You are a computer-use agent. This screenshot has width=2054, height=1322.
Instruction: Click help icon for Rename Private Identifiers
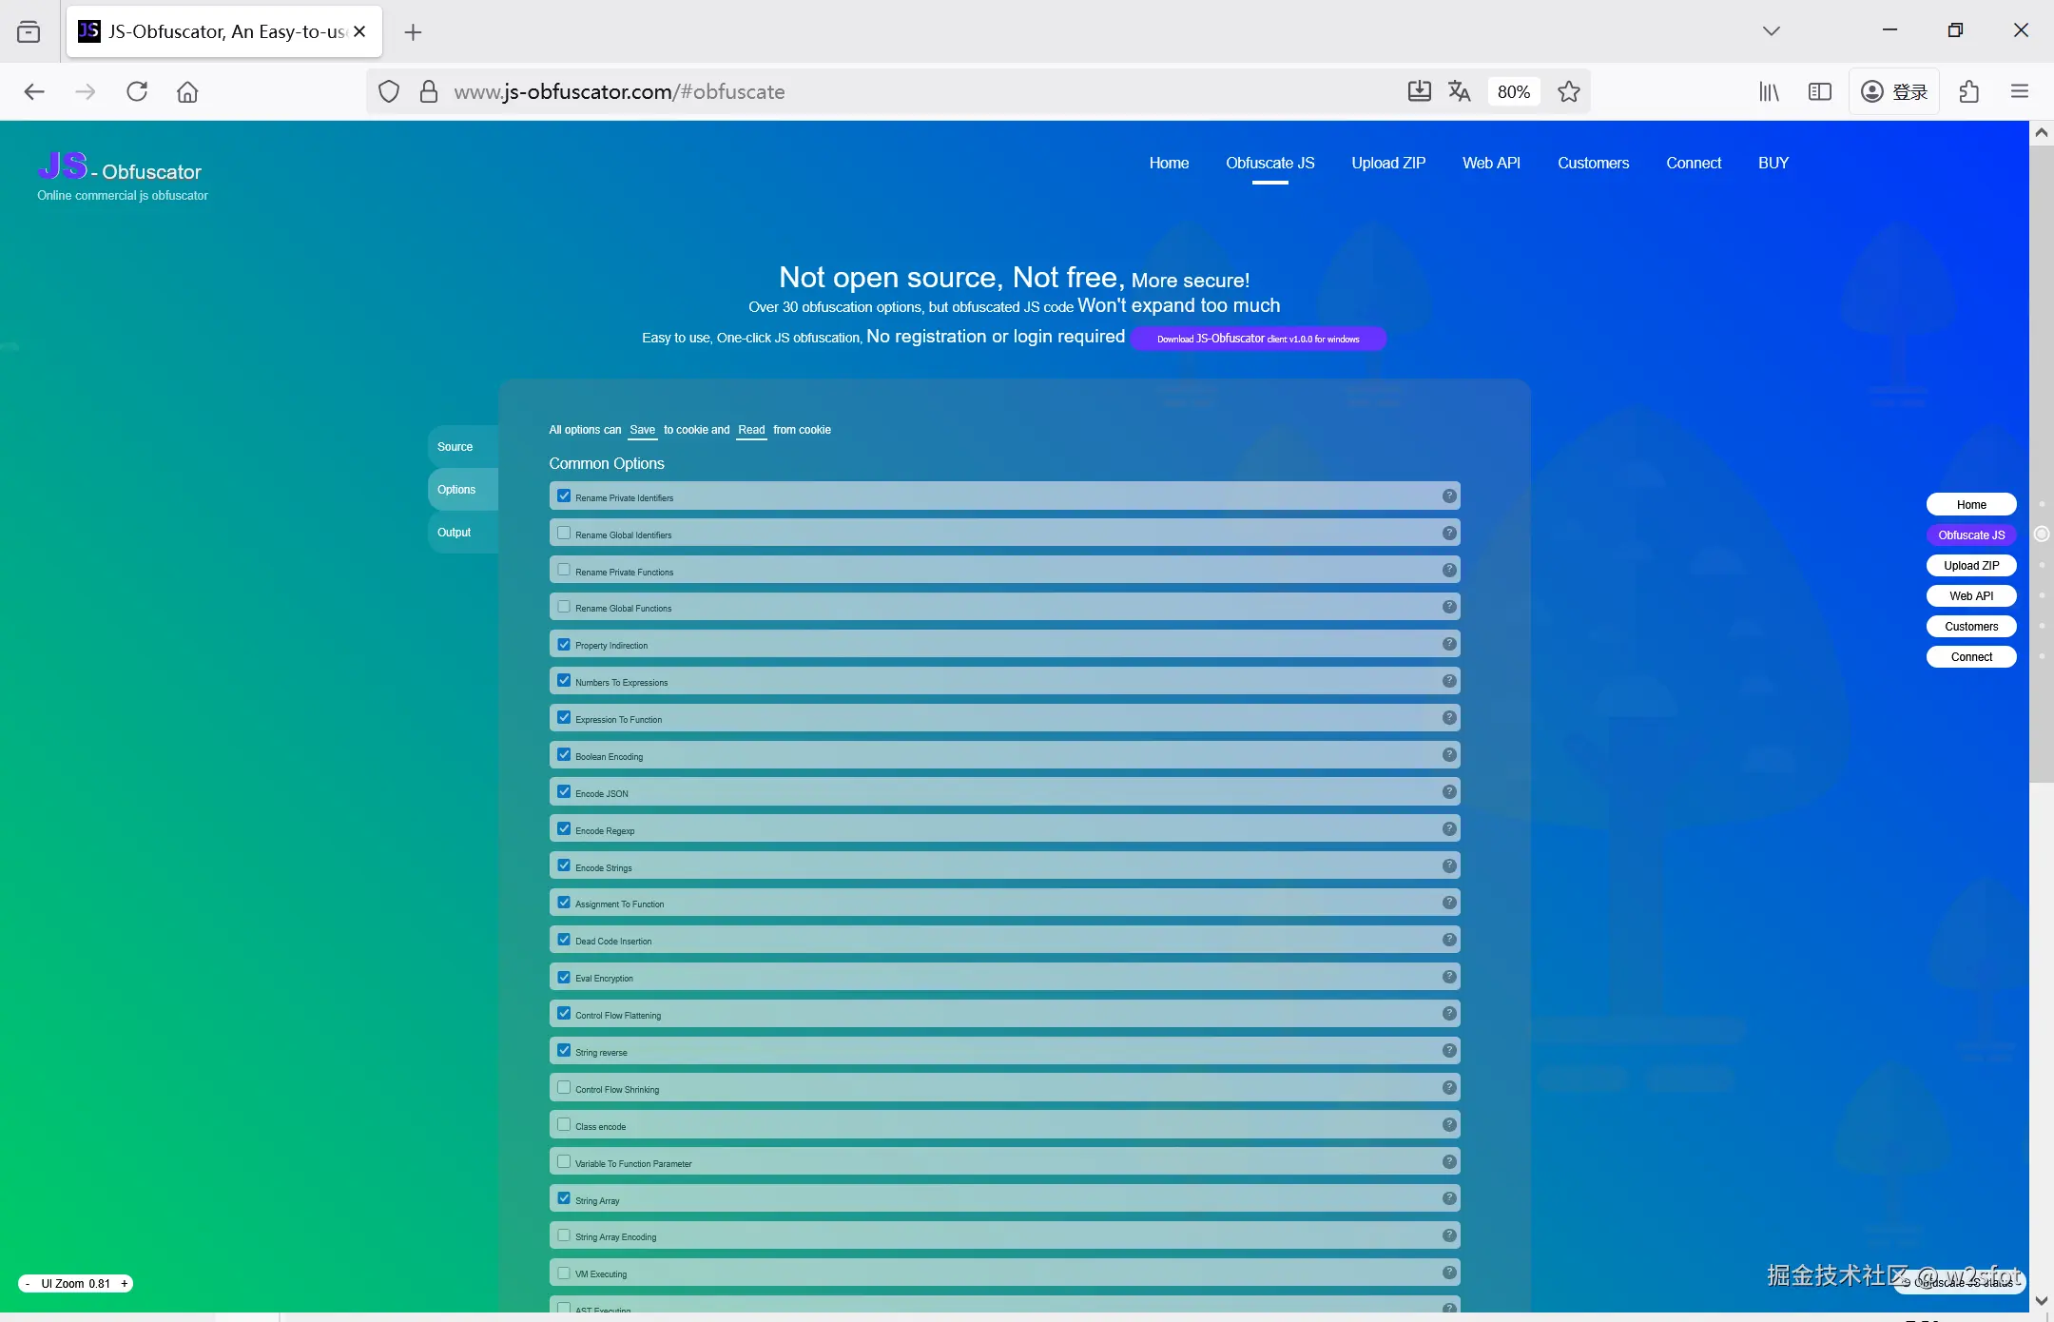(1448, 496)
